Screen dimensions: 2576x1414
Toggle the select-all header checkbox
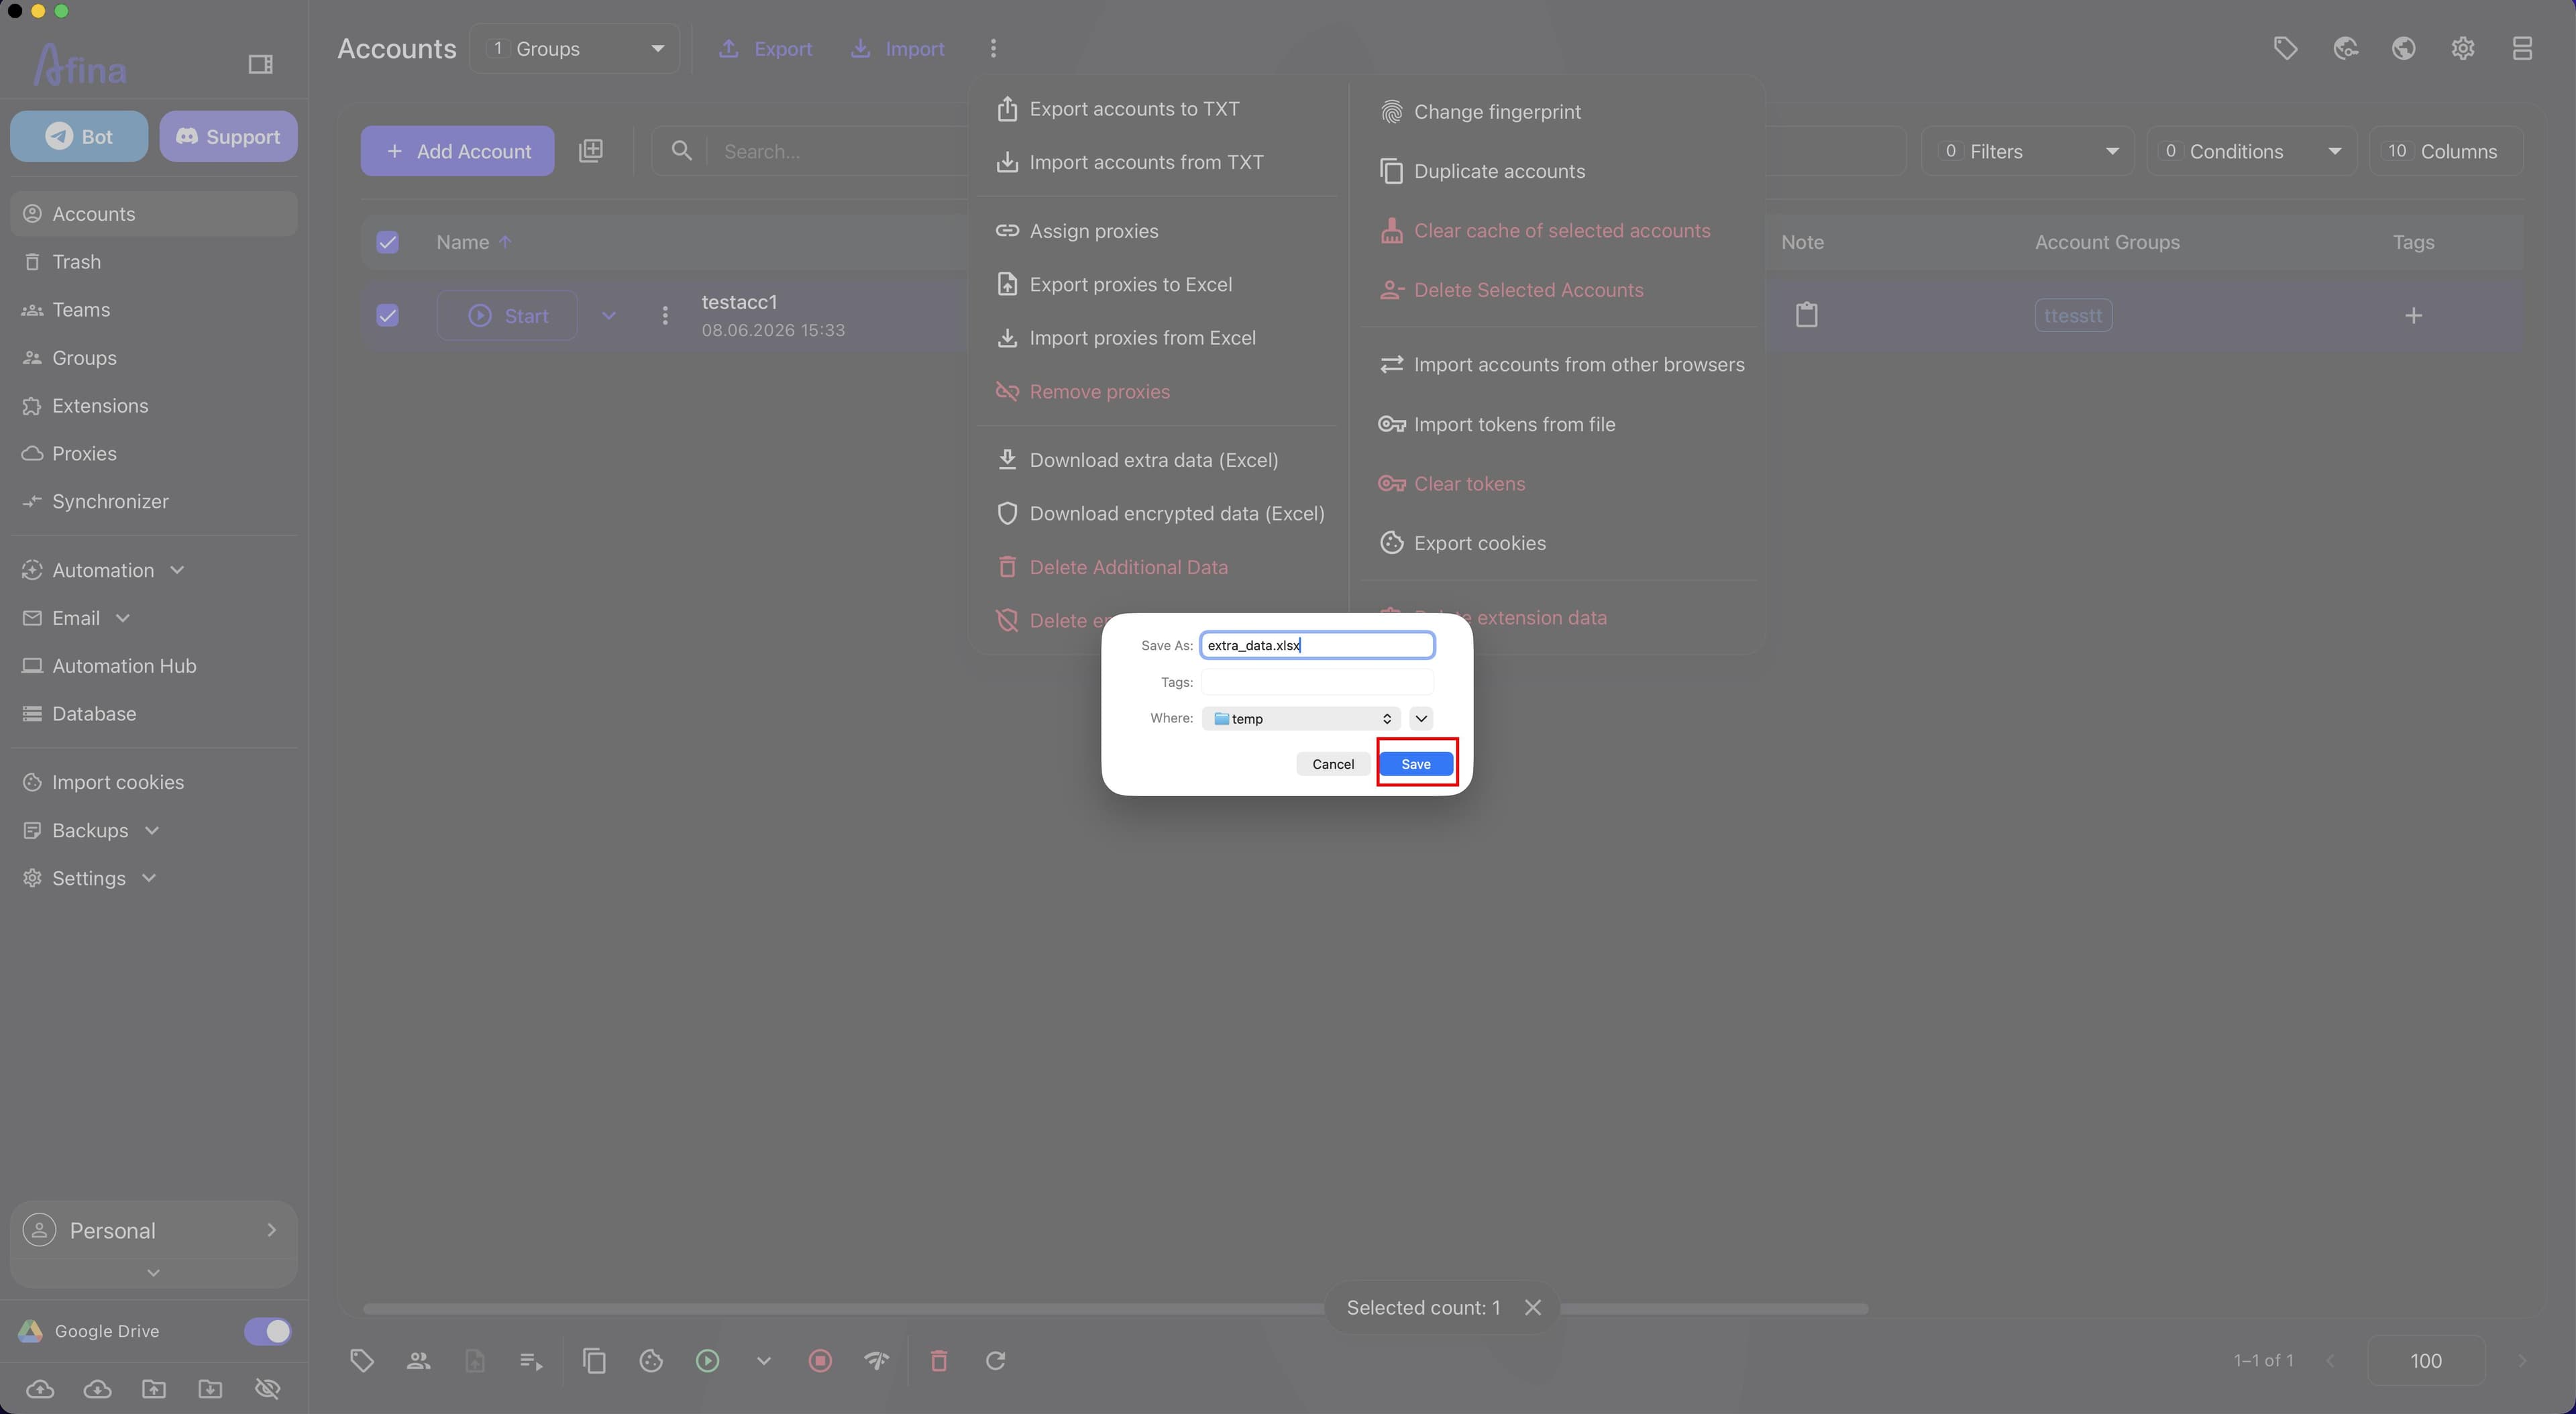387,242
